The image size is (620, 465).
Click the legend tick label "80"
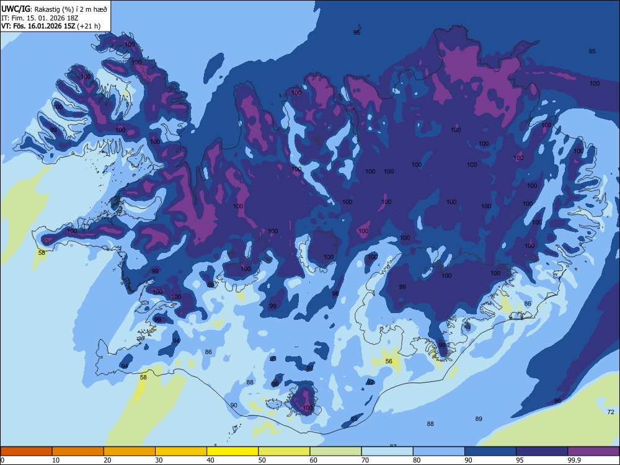pos(417,460)
